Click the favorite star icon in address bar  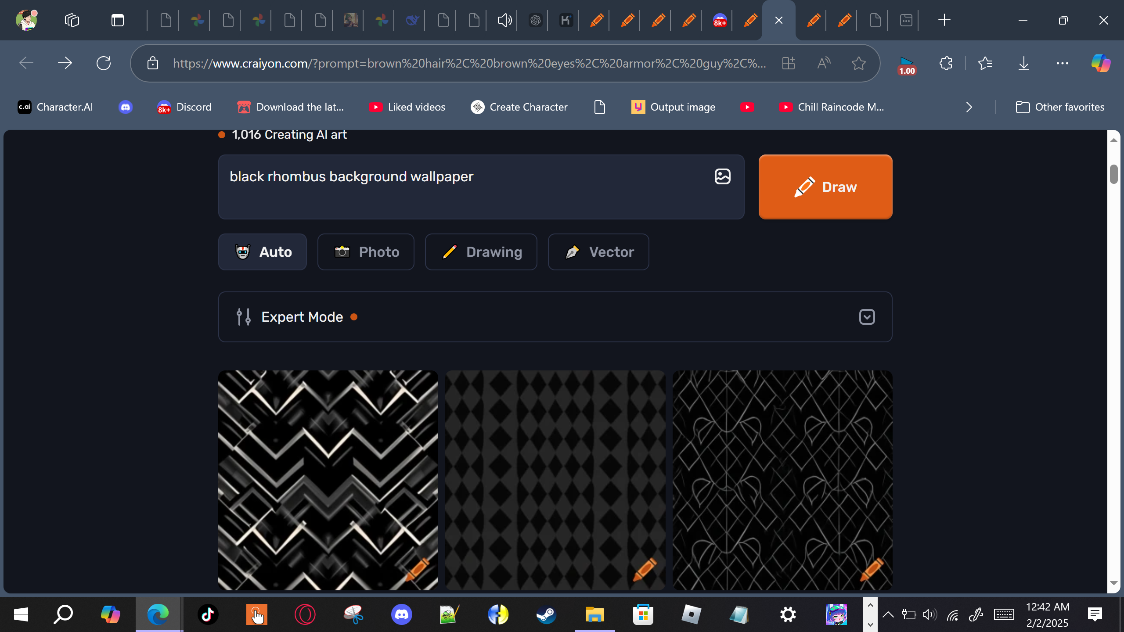coord(858,63)
